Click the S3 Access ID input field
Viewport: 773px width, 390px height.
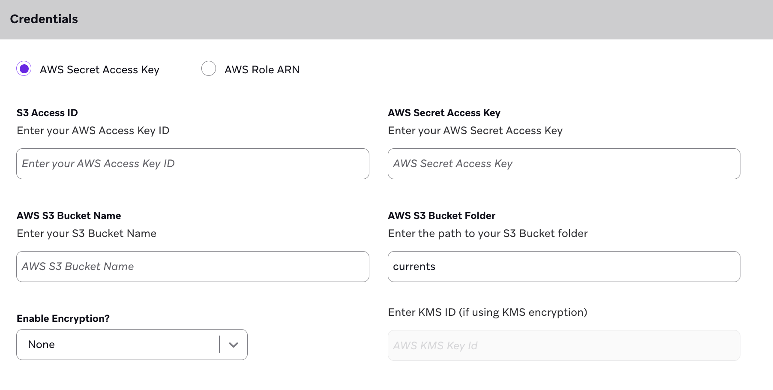(x=192, y=164)
